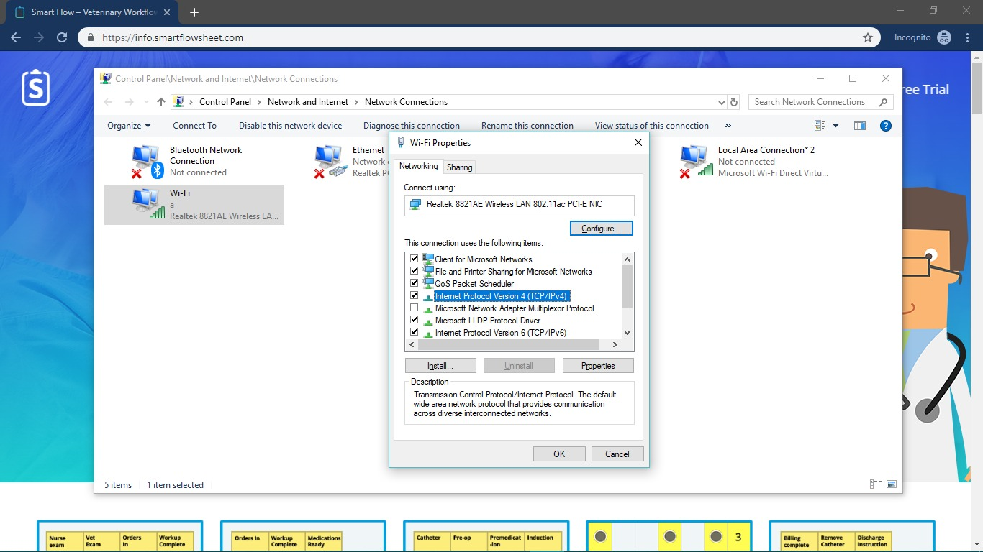983x552 pixels.
Task: Click View status of this connection
Action: [652, 126]
